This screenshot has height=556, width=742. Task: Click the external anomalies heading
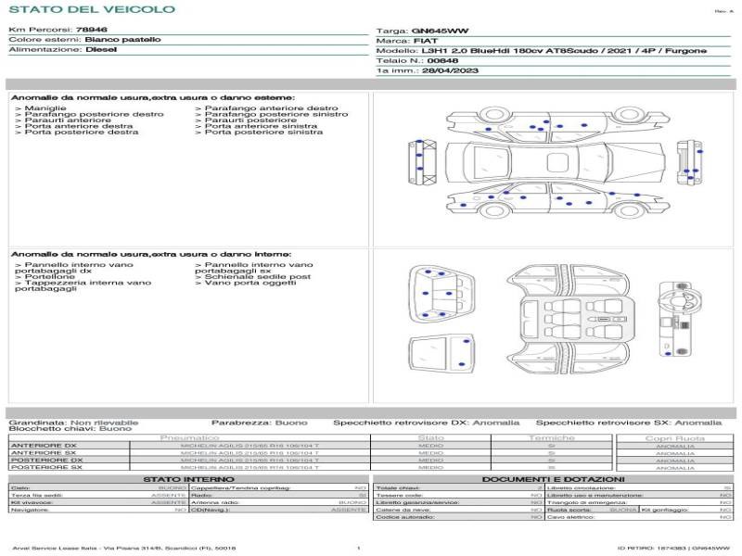(152, 97)
